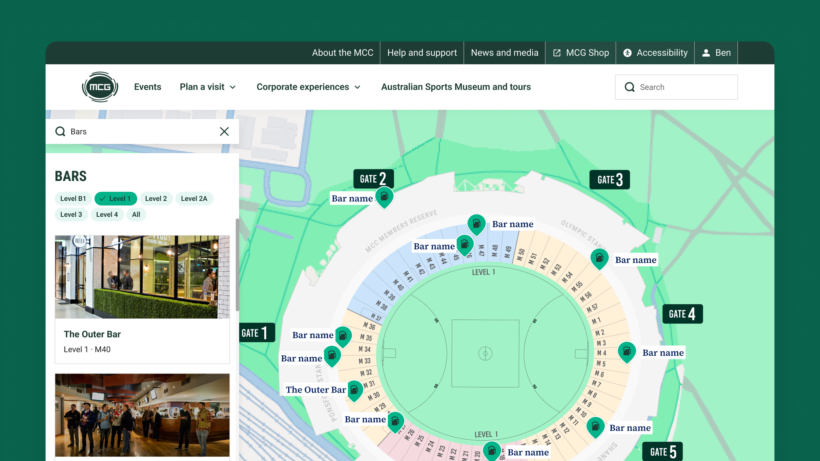The width and height of the screenshot is (820, 461).
Task: Open Australian Sports Museum and tours
Action: 456,87
